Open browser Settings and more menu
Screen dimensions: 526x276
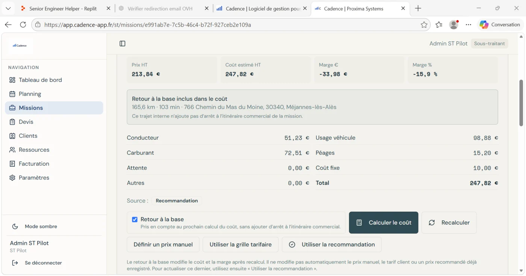469,25
